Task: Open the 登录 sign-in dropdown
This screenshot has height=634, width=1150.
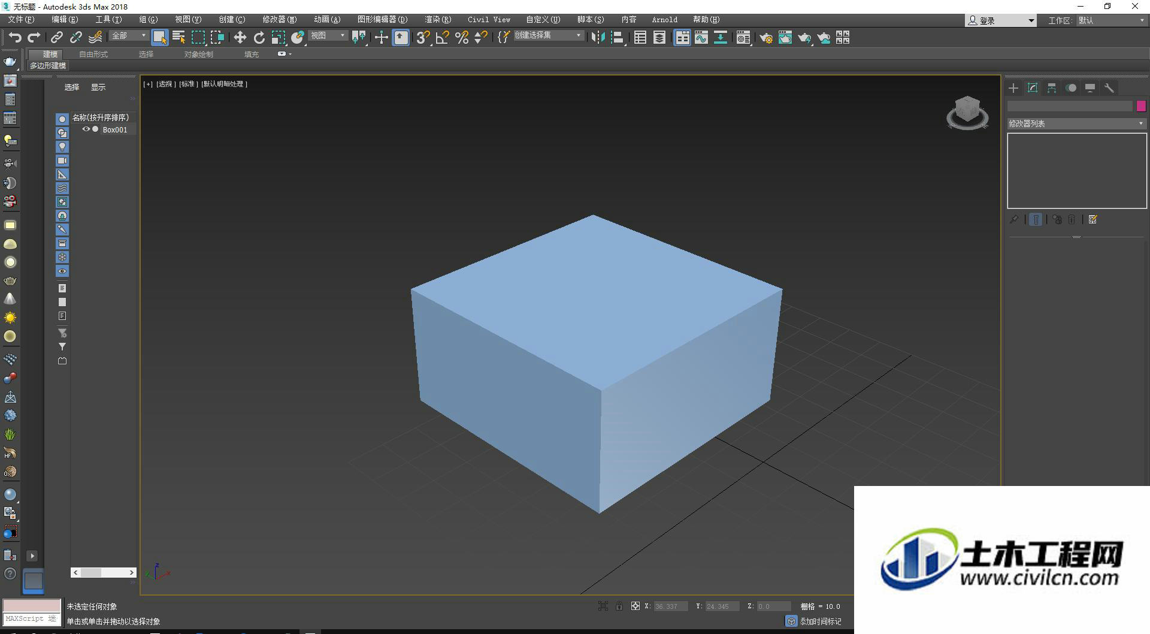Action: (x=1000, y=20)
